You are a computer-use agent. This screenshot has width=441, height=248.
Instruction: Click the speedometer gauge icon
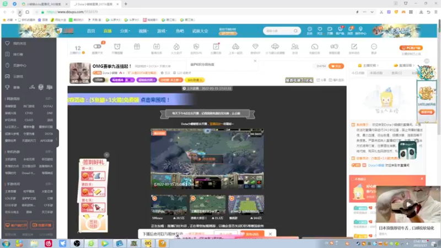[x=314, y=47]
